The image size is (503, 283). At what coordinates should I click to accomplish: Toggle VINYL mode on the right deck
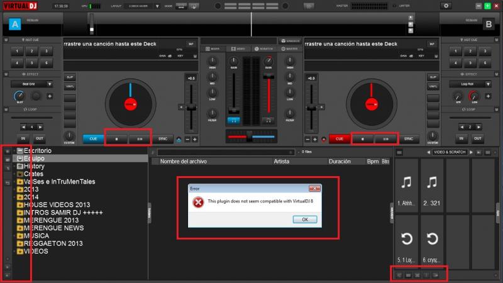pyautogui.click(x=433, y=87)
